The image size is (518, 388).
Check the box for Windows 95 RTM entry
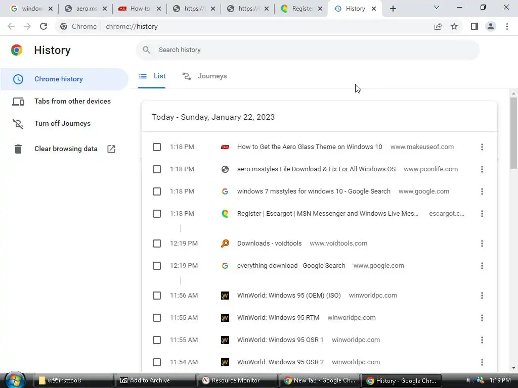click(157, 318)
